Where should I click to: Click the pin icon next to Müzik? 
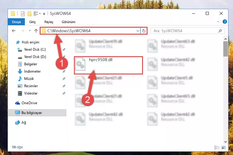click(64, 79)
